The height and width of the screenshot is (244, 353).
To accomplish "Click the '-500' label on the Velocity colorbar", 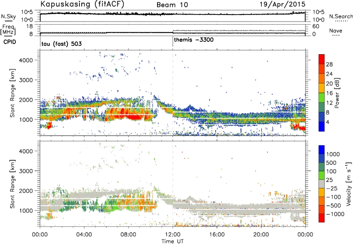I will 334,206.
